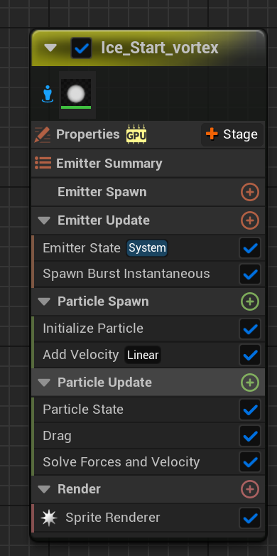Click the blue local-space person icon
Image resolution: width=277 pixels, height=556 pixels.
(x=48, y=95)
